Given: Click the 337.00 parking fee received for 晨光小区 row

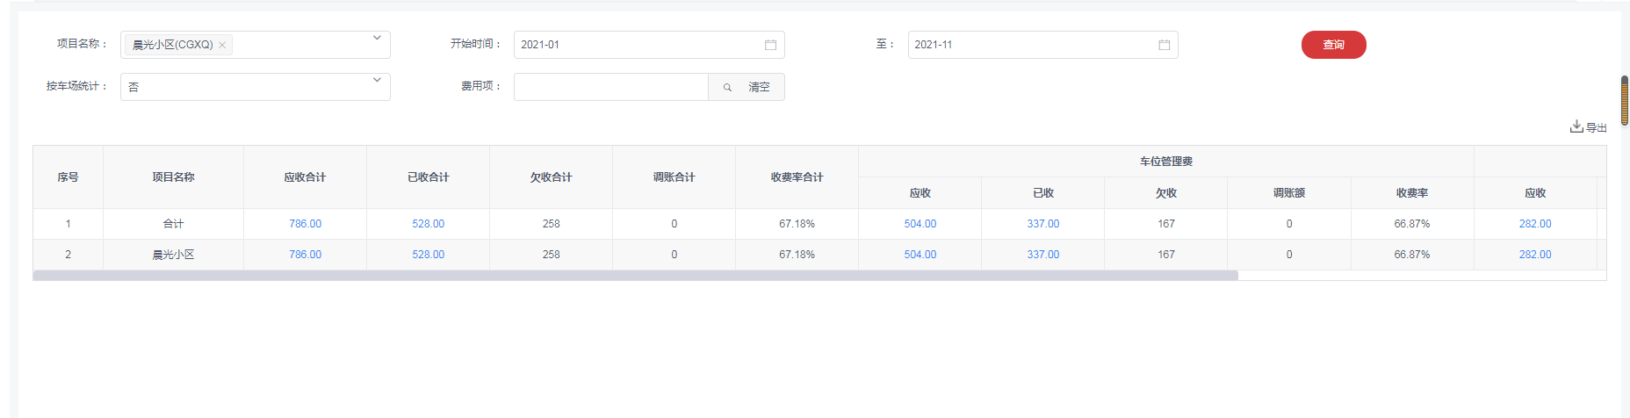Looking at the screenshot, I should click(x=1042, y=255).
